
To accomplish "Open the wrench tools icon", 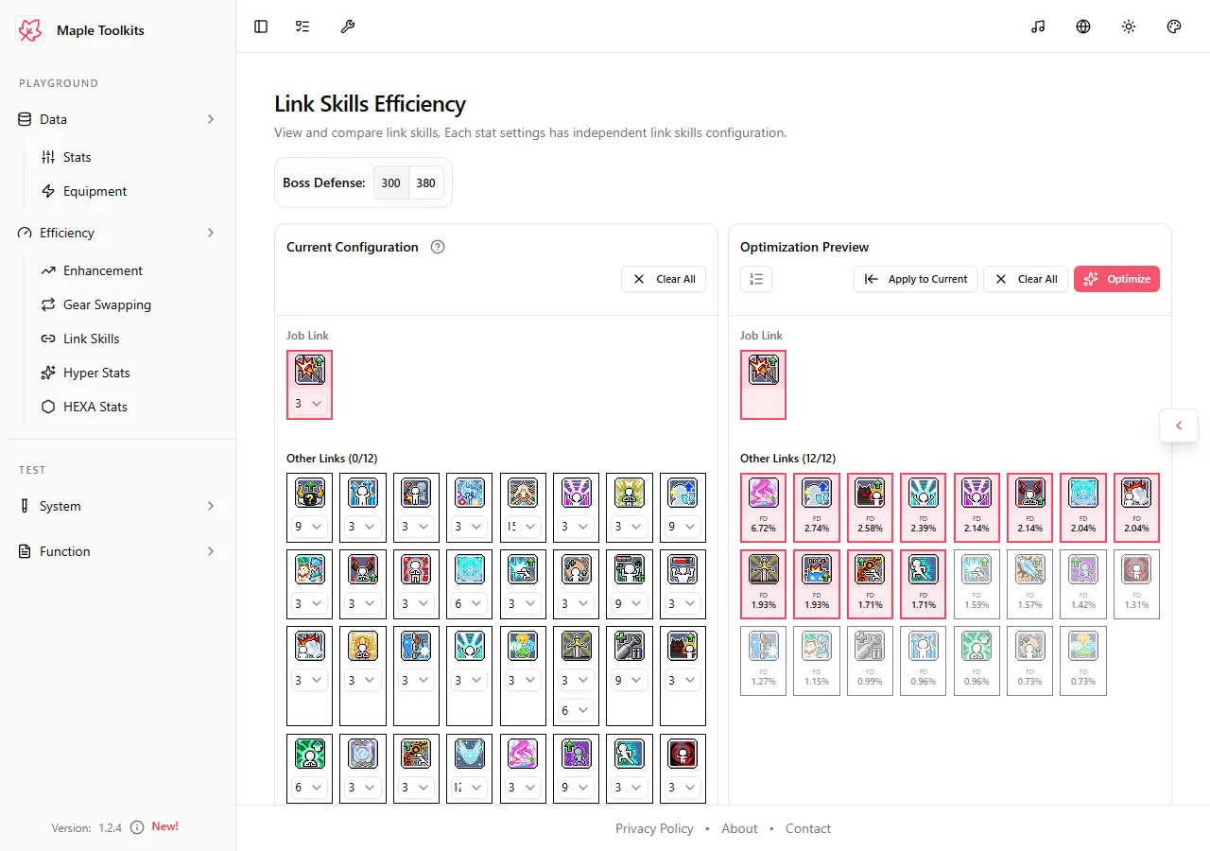I will pos(348,26).
